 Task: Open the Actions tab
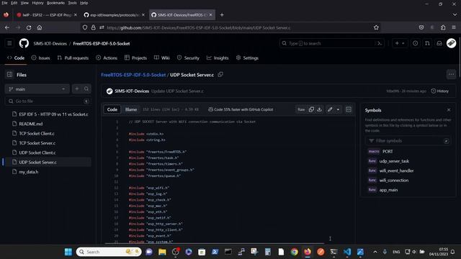pyautogui.click(x=107, y=58)
